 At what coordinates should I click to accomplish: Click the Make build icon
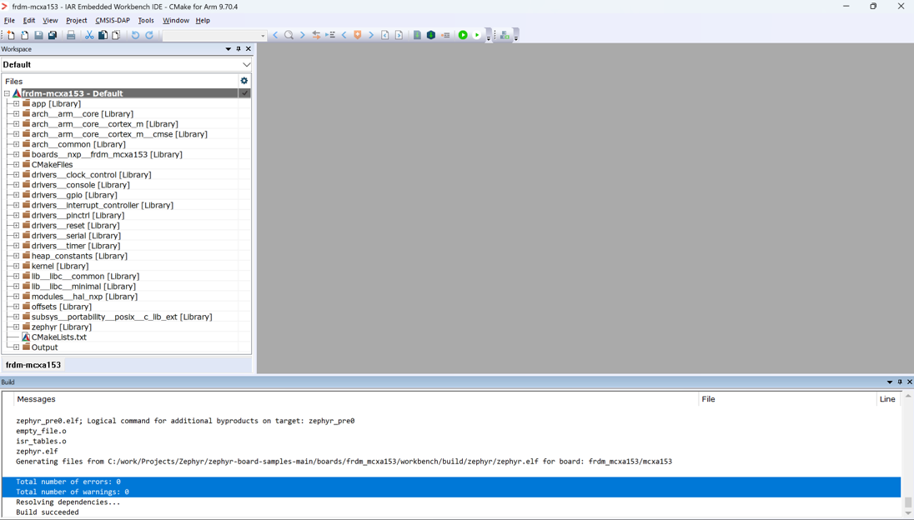pos(431,36)
